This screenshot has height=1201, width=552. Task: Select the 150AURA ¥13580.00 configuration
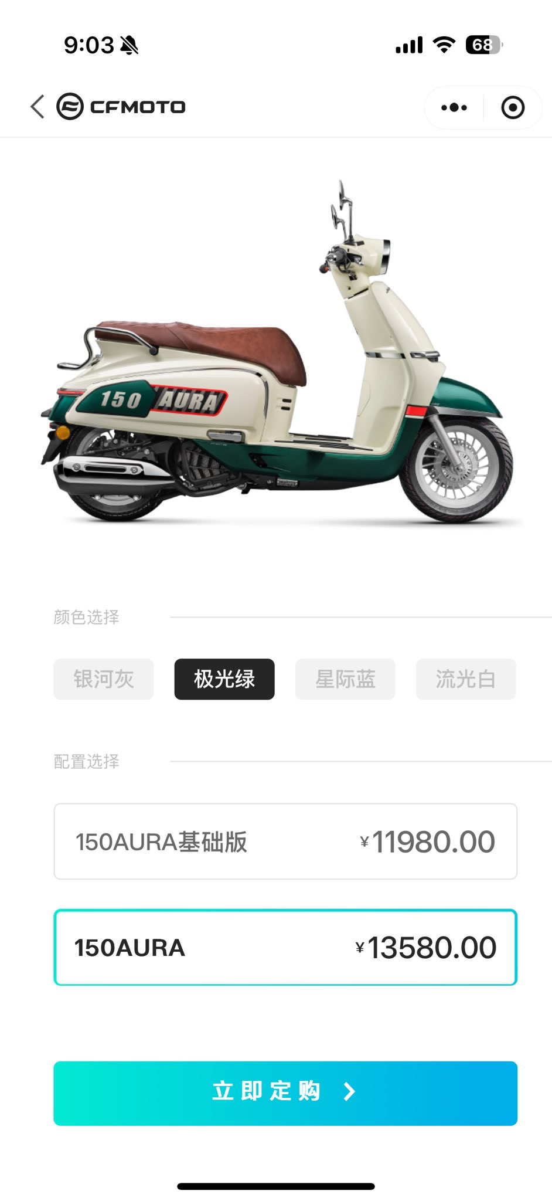(285, 948)
